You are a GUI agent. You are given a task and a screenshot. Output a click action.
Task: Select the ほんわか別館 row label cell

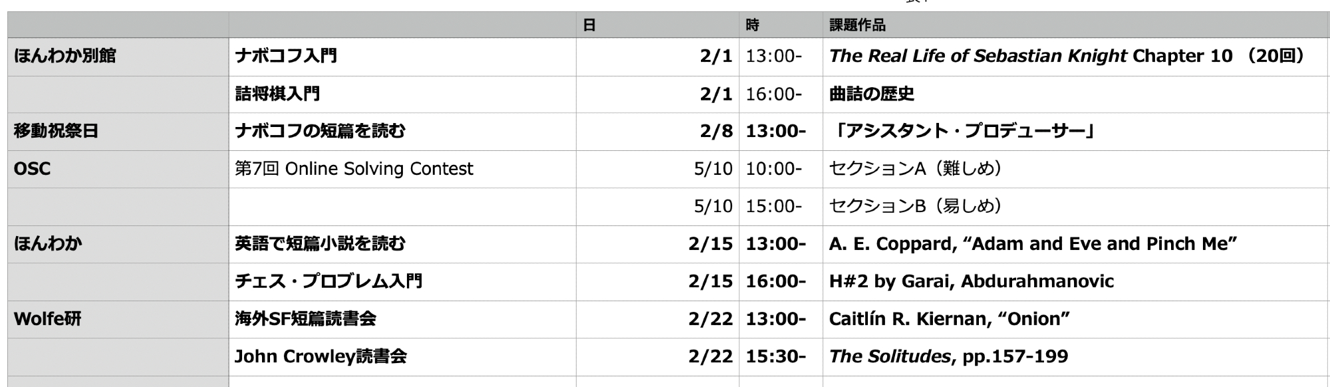pos(118,56)
